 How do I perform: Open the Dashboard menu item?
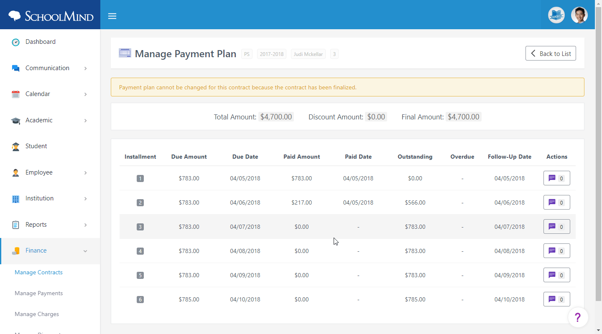pyautogui.click(x=50, y=42)
